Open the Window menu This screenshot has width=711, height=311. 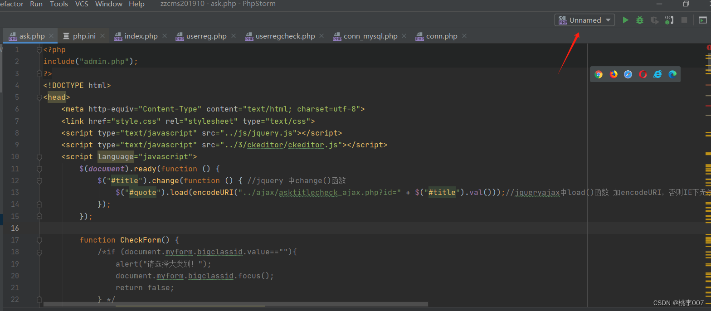[x=109, y=4]
